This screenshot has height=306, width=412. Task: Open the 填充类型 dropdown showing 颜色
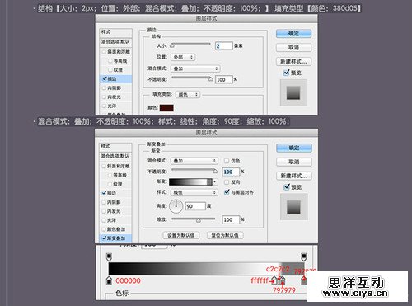pyautogui.click(x=188, y=94)
